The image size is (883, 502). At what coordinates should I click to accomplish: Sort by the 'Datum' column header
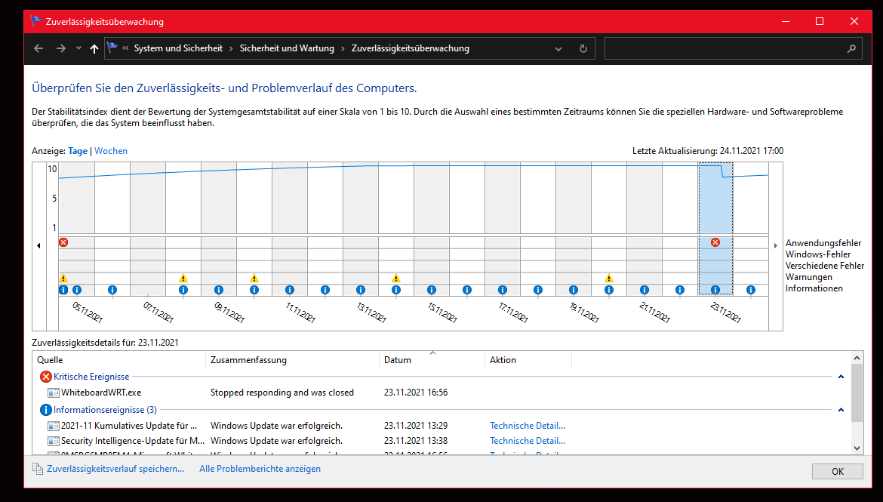[432, 360]
